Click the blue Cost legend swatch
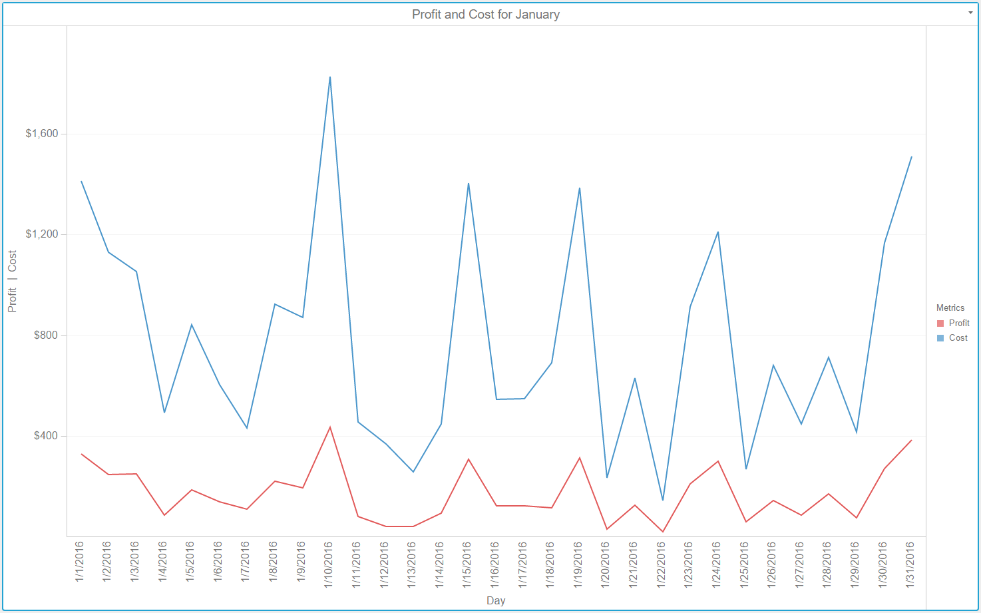 click(x=940, y=338)
